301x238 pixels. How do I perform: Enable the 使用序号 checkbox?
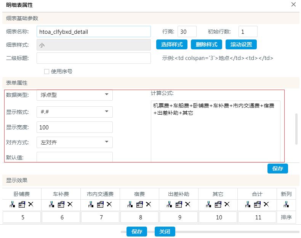47,71
